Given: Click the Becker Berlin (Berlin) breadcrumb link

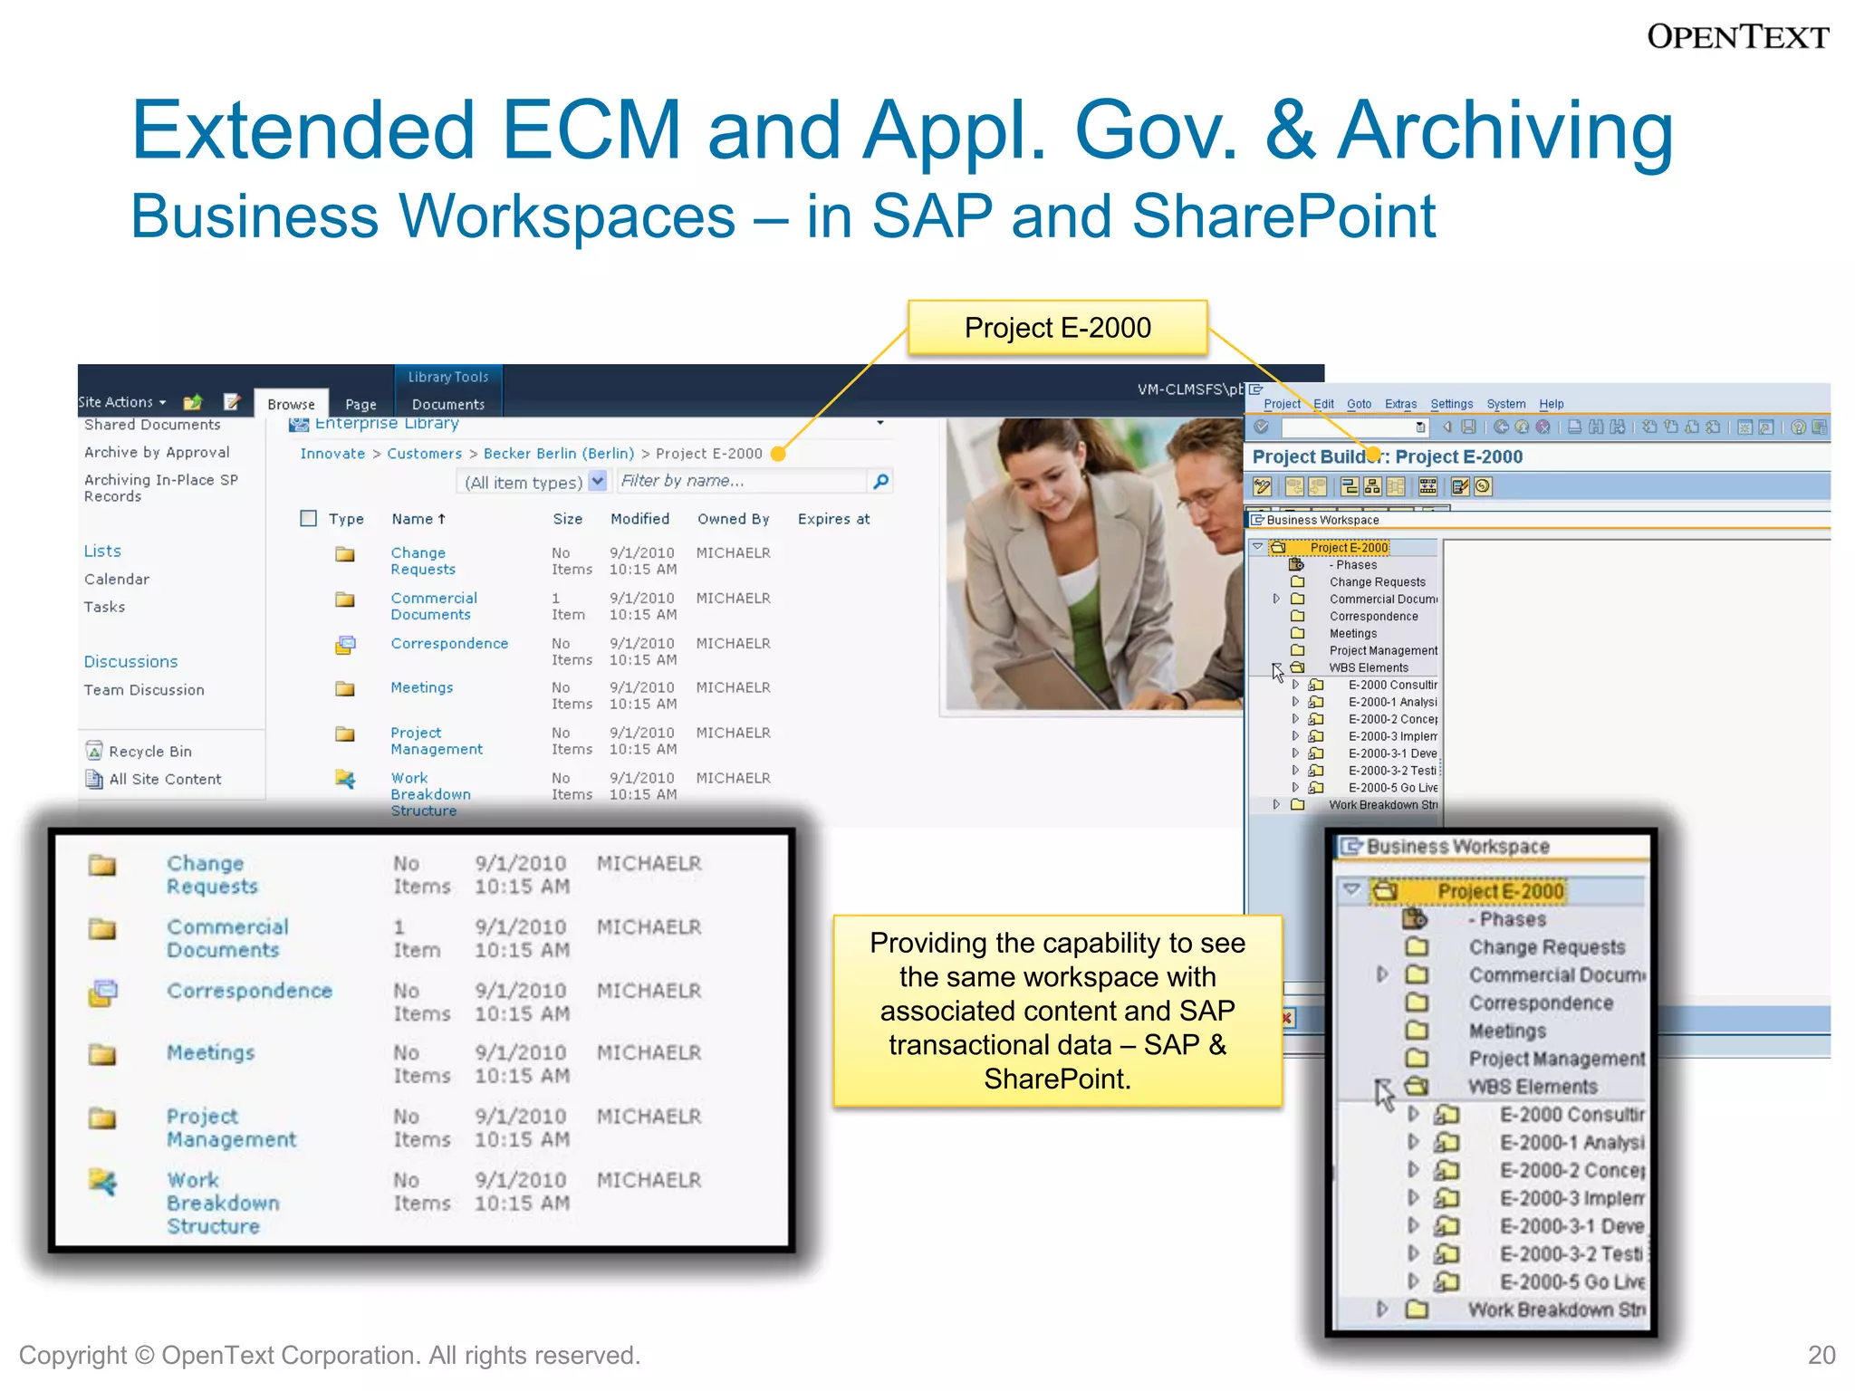Looking at the screenshot, I should (x=559, y=454).
